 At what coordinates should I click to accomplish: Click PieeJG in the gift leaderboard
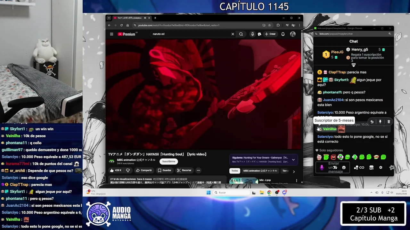pyautogui.click(x=337, y=52)
